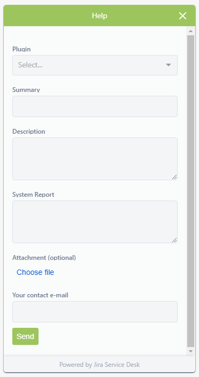Click the System Report resize handle
The image size is (199, 377).
(x=174, y=240)
